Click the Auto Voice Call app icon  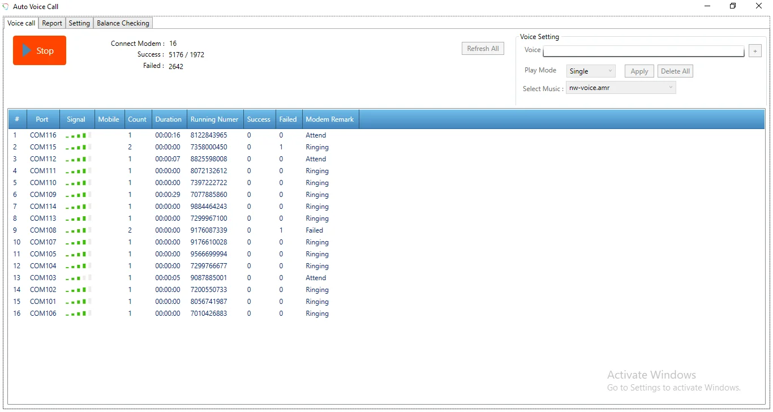point(6,7)
